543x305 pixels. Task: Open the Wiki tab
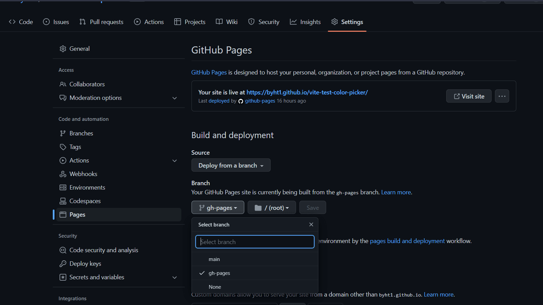[x=227, y=22]
